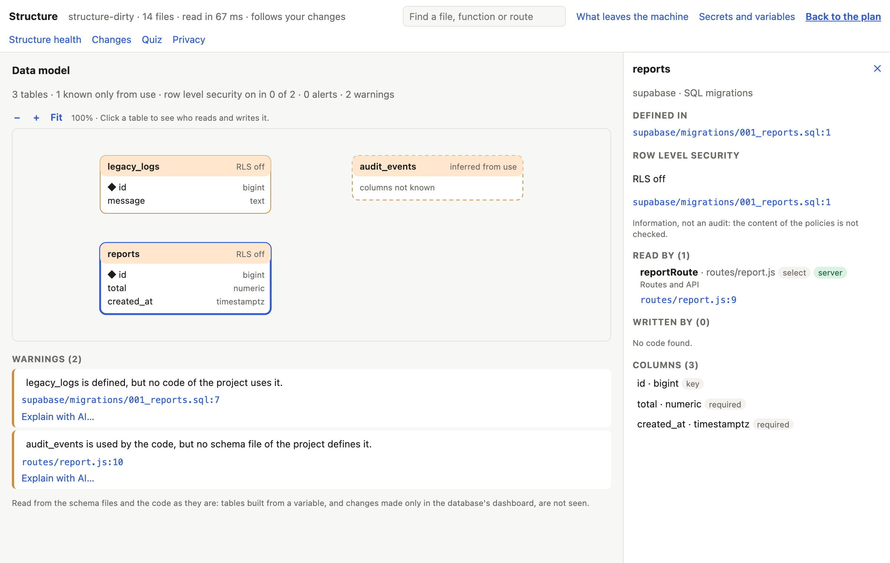Screen dimensions: 890x563
Task: Click the RLS off label on legacy_logs
Action: point(250,167)
